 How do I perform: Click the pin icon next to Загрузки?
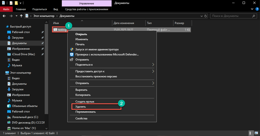pos(42,38)
